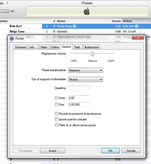Switch to the Illustrazione tab
Screen dimensions: 151x164
(x=91, y=47)
